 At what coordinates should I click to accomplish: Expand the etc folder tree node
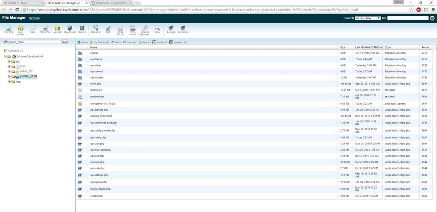point(9,62)
